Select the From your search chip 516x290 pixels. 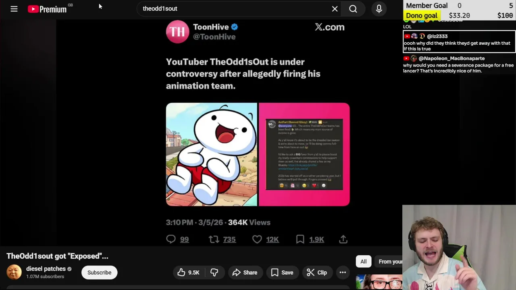[389, 262]
